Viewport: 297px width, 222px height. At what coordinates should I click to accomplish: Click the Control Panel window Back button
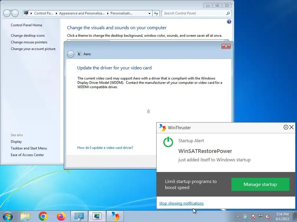[7, 13]
